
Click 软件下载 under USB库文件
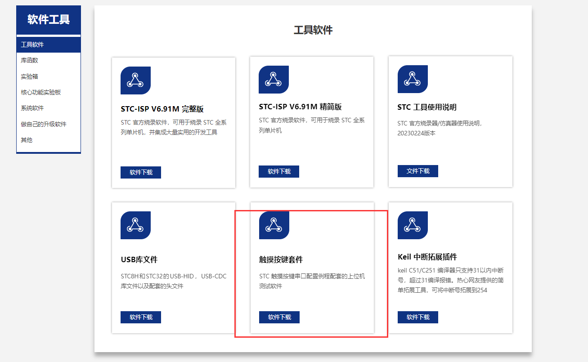141,317
